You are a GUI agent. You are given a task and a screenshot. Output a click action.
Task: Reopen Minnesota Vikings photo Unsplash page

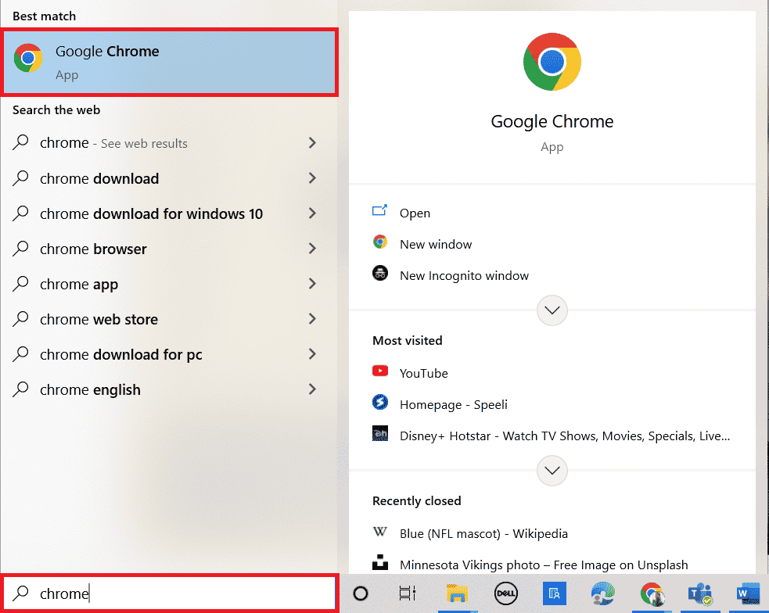pos(544,565)
